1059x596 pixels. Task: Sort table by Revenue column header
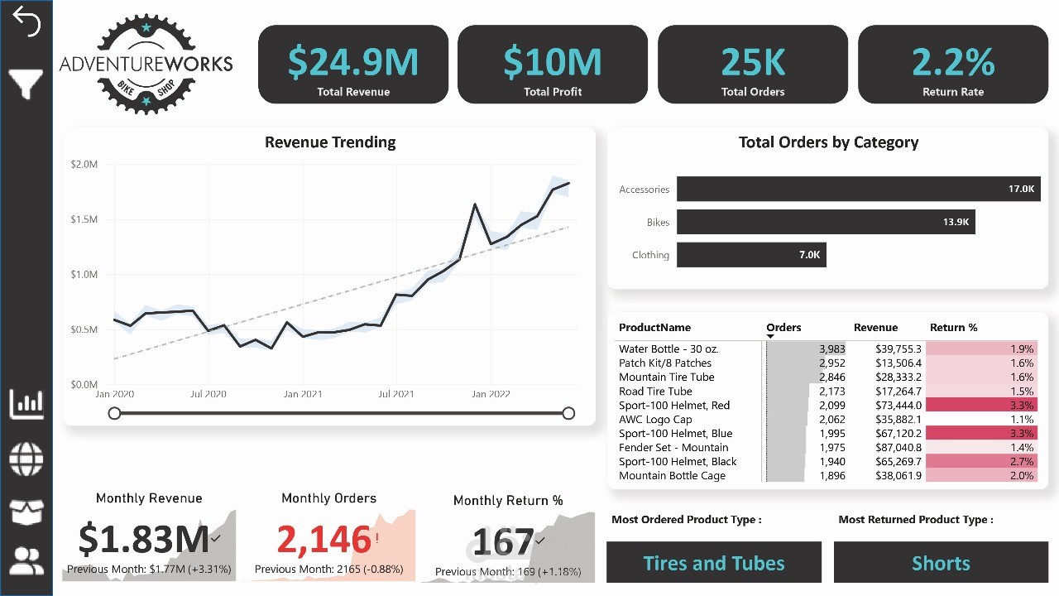click(x=875, y=327)
